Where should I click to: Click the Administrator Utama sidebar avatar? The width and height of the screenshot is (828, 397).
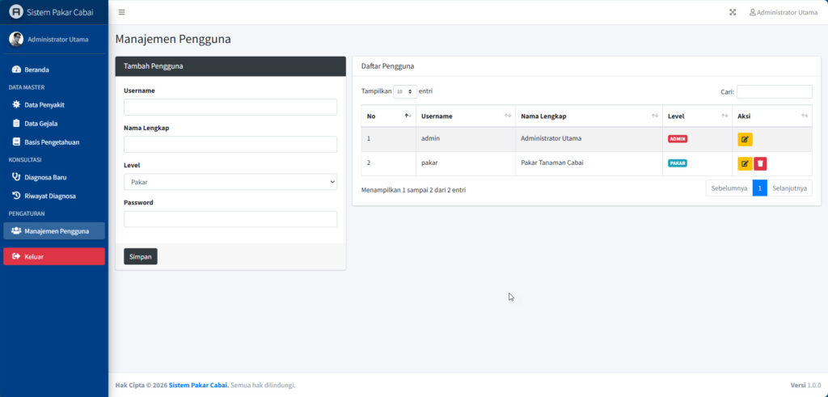(16, 39)
